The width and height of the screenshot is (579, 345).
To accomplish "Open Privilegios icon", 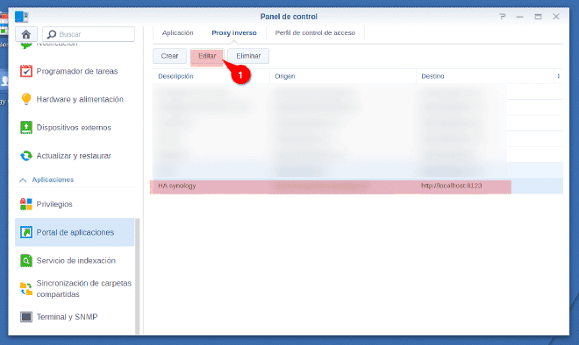I will point(25,204).
